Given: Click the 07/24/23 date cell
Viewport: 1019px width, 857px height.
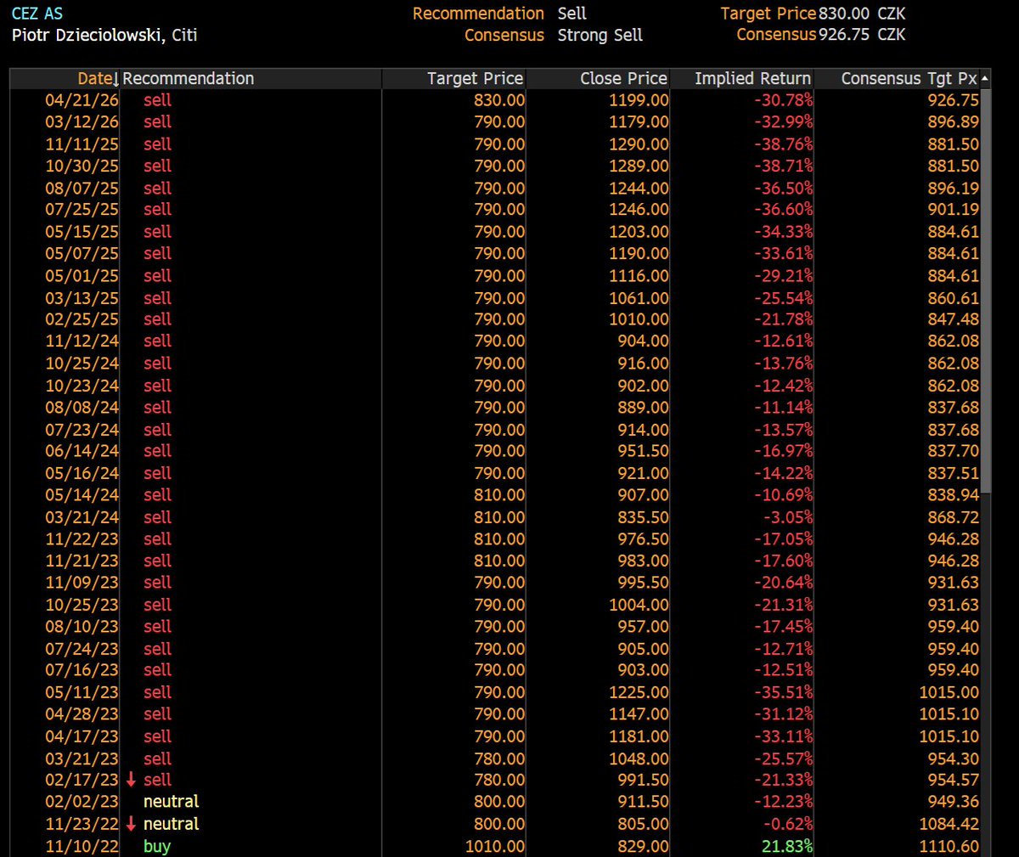Looking at the screenshot, I should tap(82, 649).
